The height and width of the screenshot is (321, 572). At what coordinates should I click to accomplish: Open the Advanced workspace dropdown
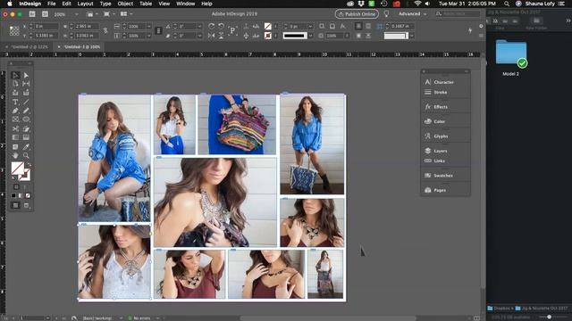tap(412, 14)
